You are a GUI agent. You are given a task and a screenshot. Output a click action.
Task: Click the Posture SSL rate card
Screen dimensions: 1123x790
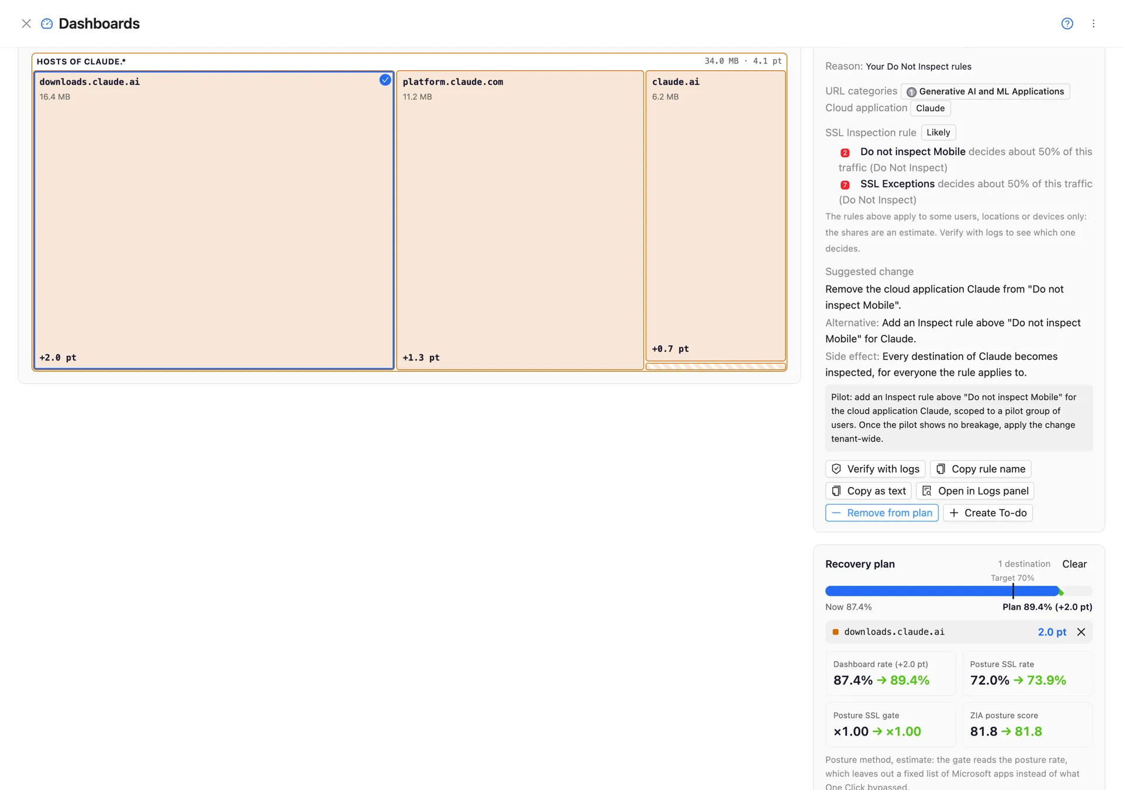[x=1027, y=674]
